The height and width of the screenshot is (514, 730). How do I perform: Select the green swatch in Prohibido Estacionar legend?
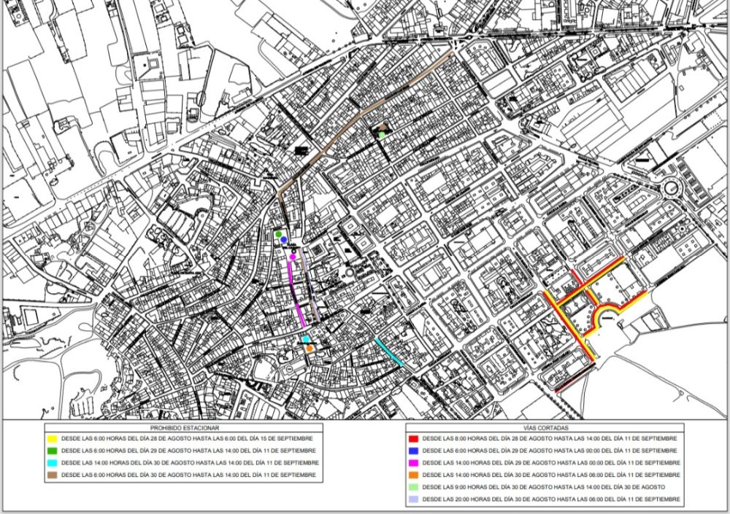point(54,451)
